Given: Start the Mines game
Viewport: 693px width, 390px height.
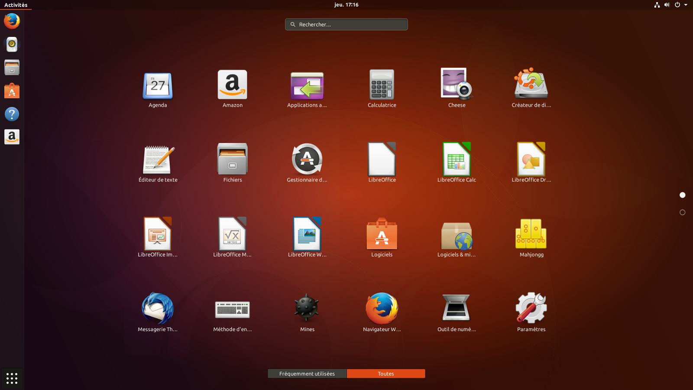Looking at the screenshot, I should point(307,308).
